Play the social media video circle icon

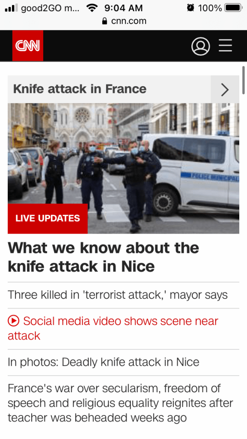coord(13,321)
